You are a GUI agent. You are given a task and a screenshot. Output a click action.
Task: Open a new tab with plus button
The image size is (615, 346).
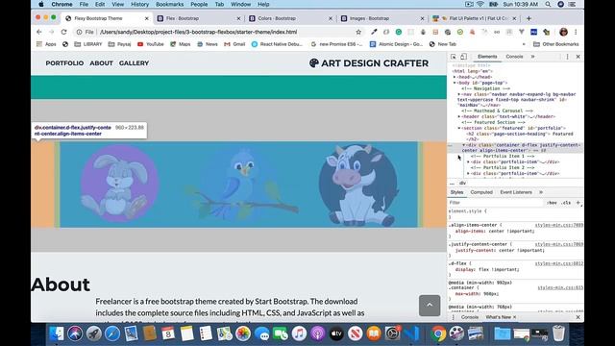coord(529,18)
